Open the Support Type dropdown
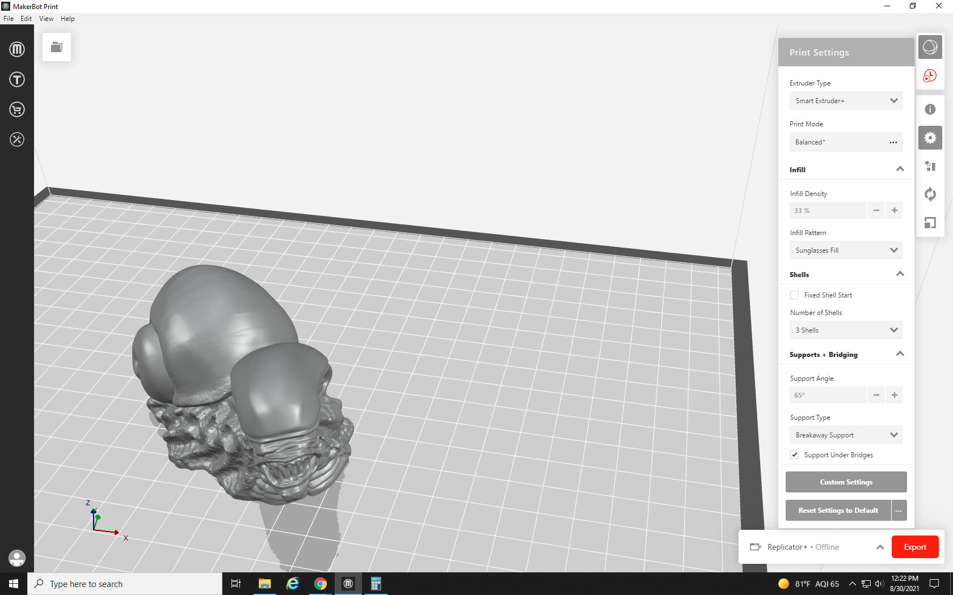This screenshot has width=953, height=595. (x=846, y=435)
